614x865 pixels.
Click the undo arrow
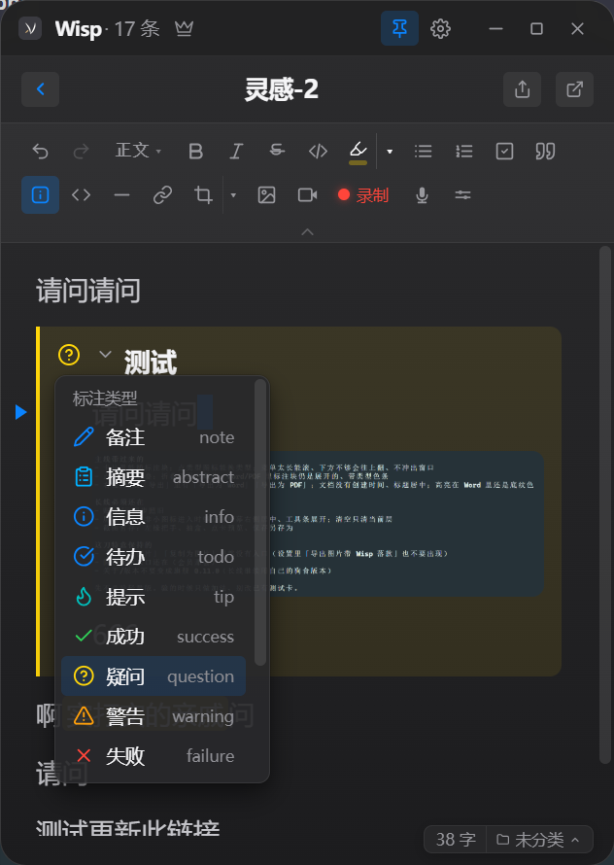click(x=40, y=151)
